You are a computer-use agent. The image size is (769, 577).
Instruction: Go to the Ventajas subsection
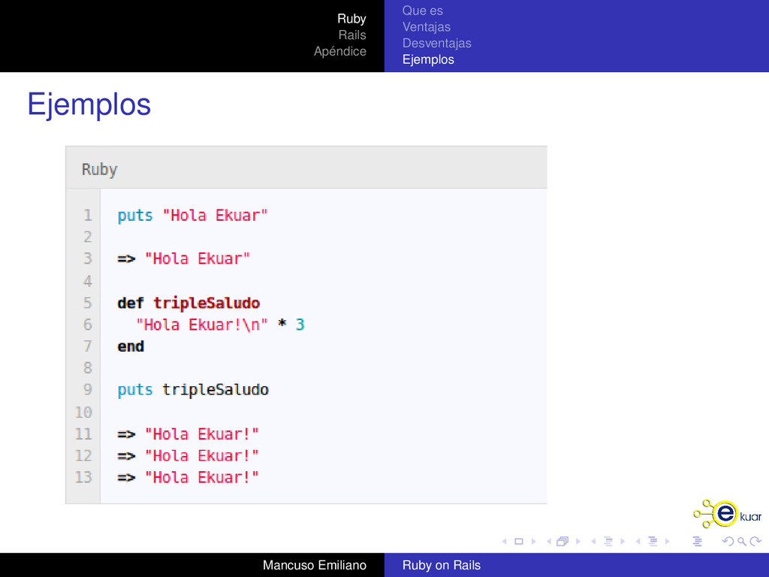(427, 27)
